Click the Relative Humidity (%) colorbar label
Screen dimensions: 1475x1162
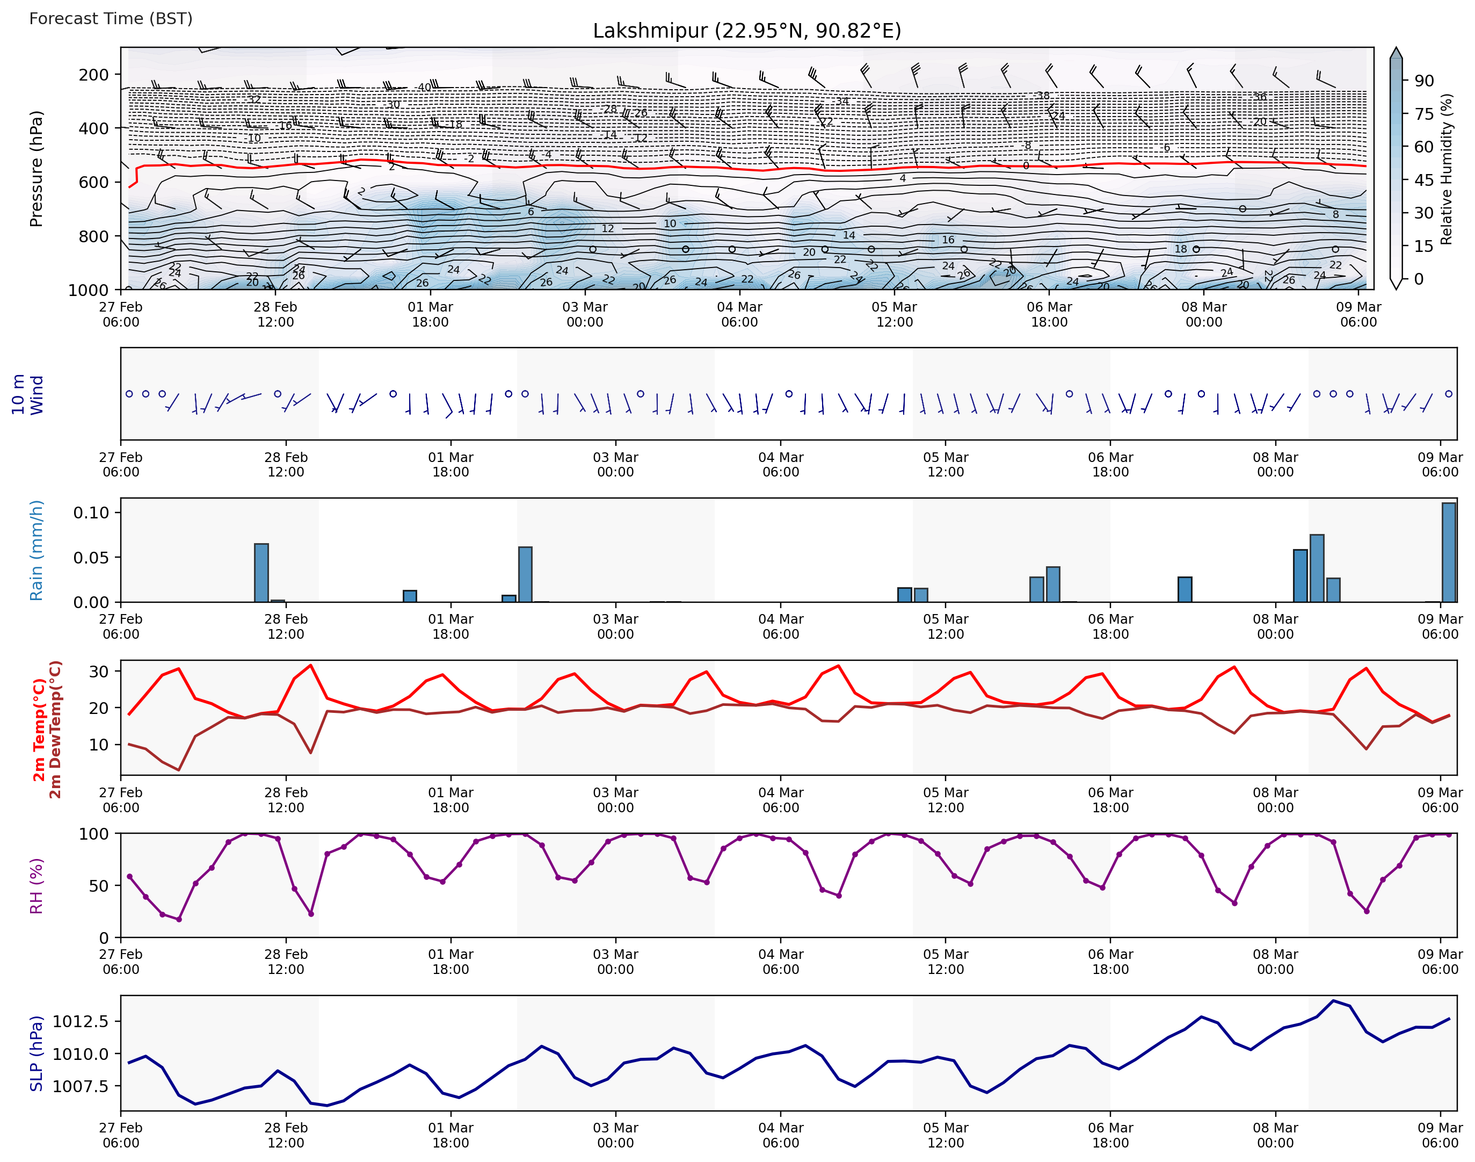pyautogui.click(x=1447, y=169)
